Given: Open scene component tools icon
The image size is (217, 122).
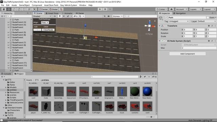Looking at the screenshot, I should pyautogui.click(x=105, y=16).
